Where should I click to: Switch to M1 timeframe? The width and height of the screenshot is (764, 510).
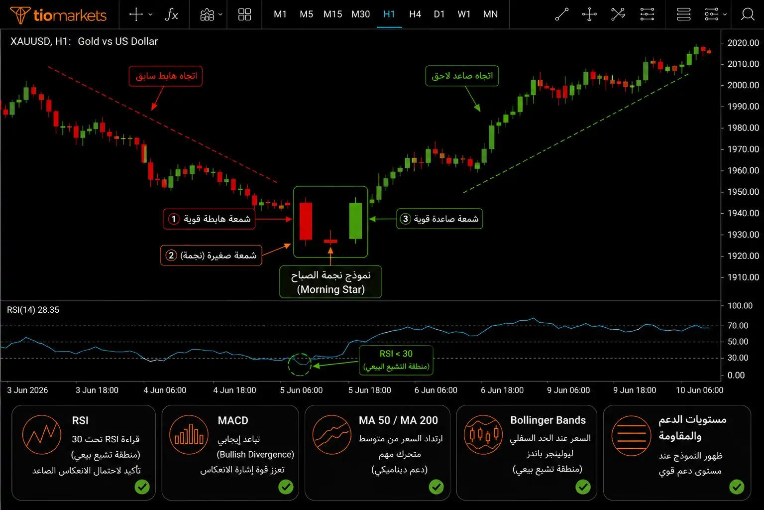tap(280, 14)
